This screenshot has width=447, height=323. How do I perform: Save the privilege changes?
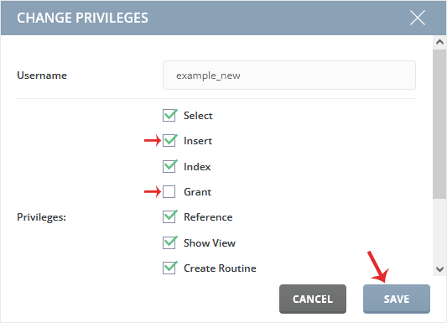coord(396,299)
